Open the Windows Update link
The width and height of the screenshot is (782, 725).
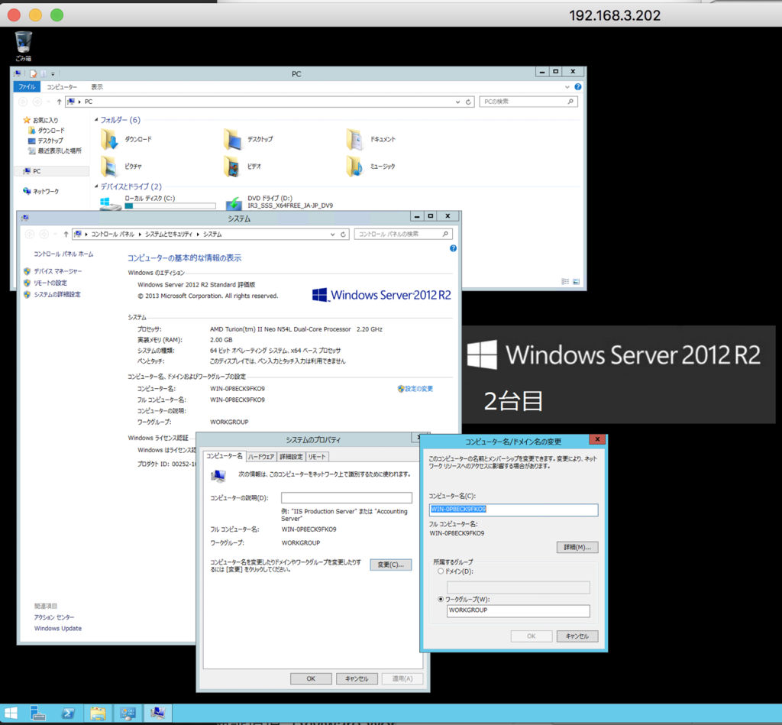pyautogui.click(x=58, y=628)
